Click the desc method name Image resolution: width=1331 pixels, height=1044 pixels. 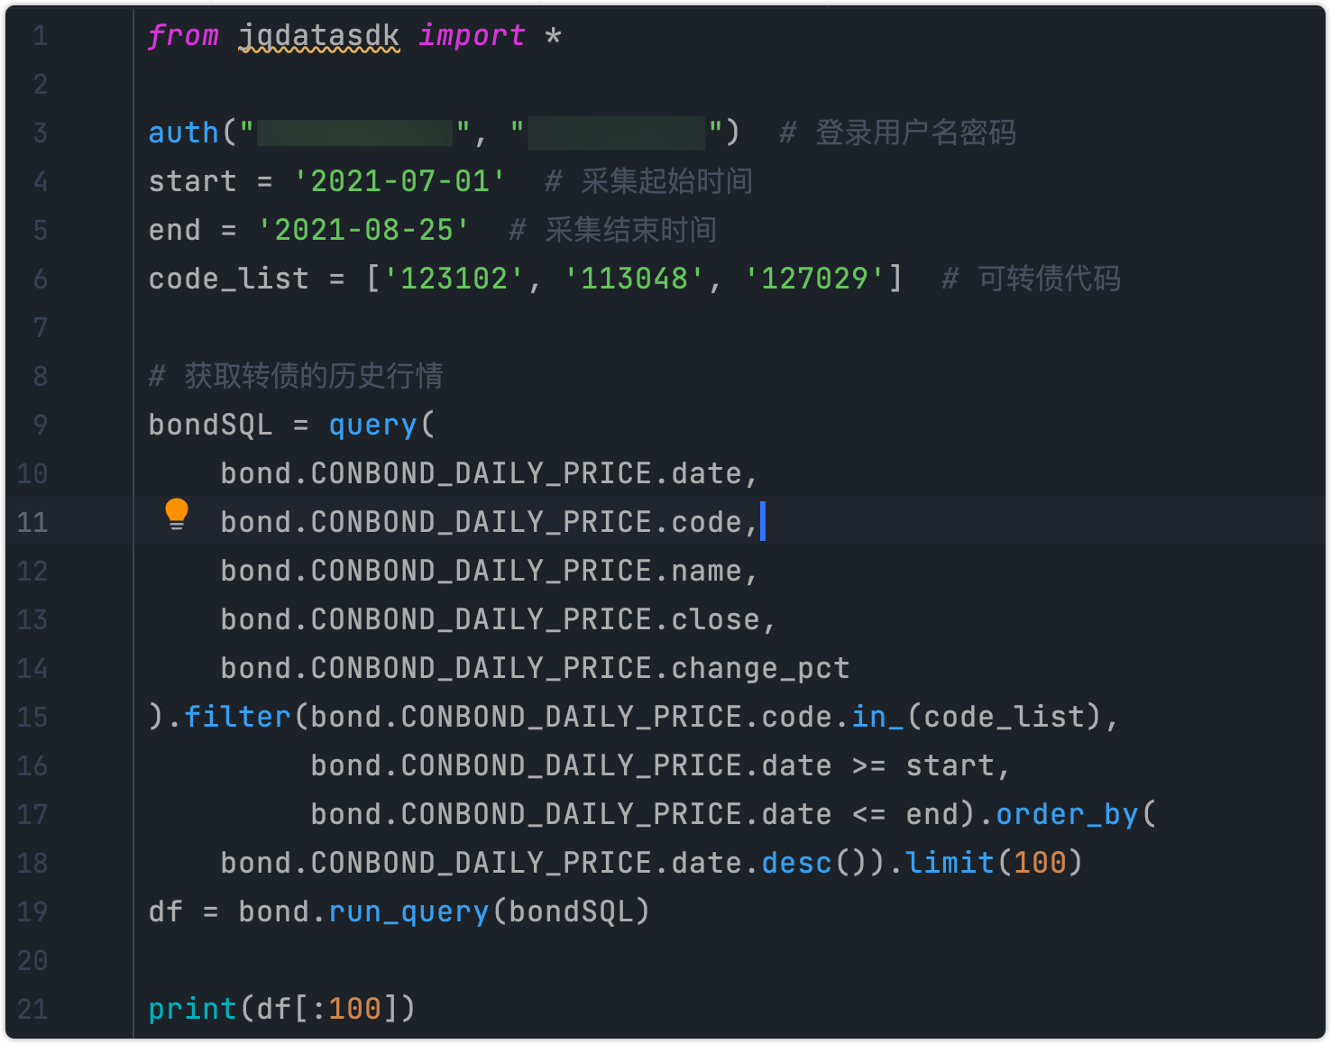point(796,864)
